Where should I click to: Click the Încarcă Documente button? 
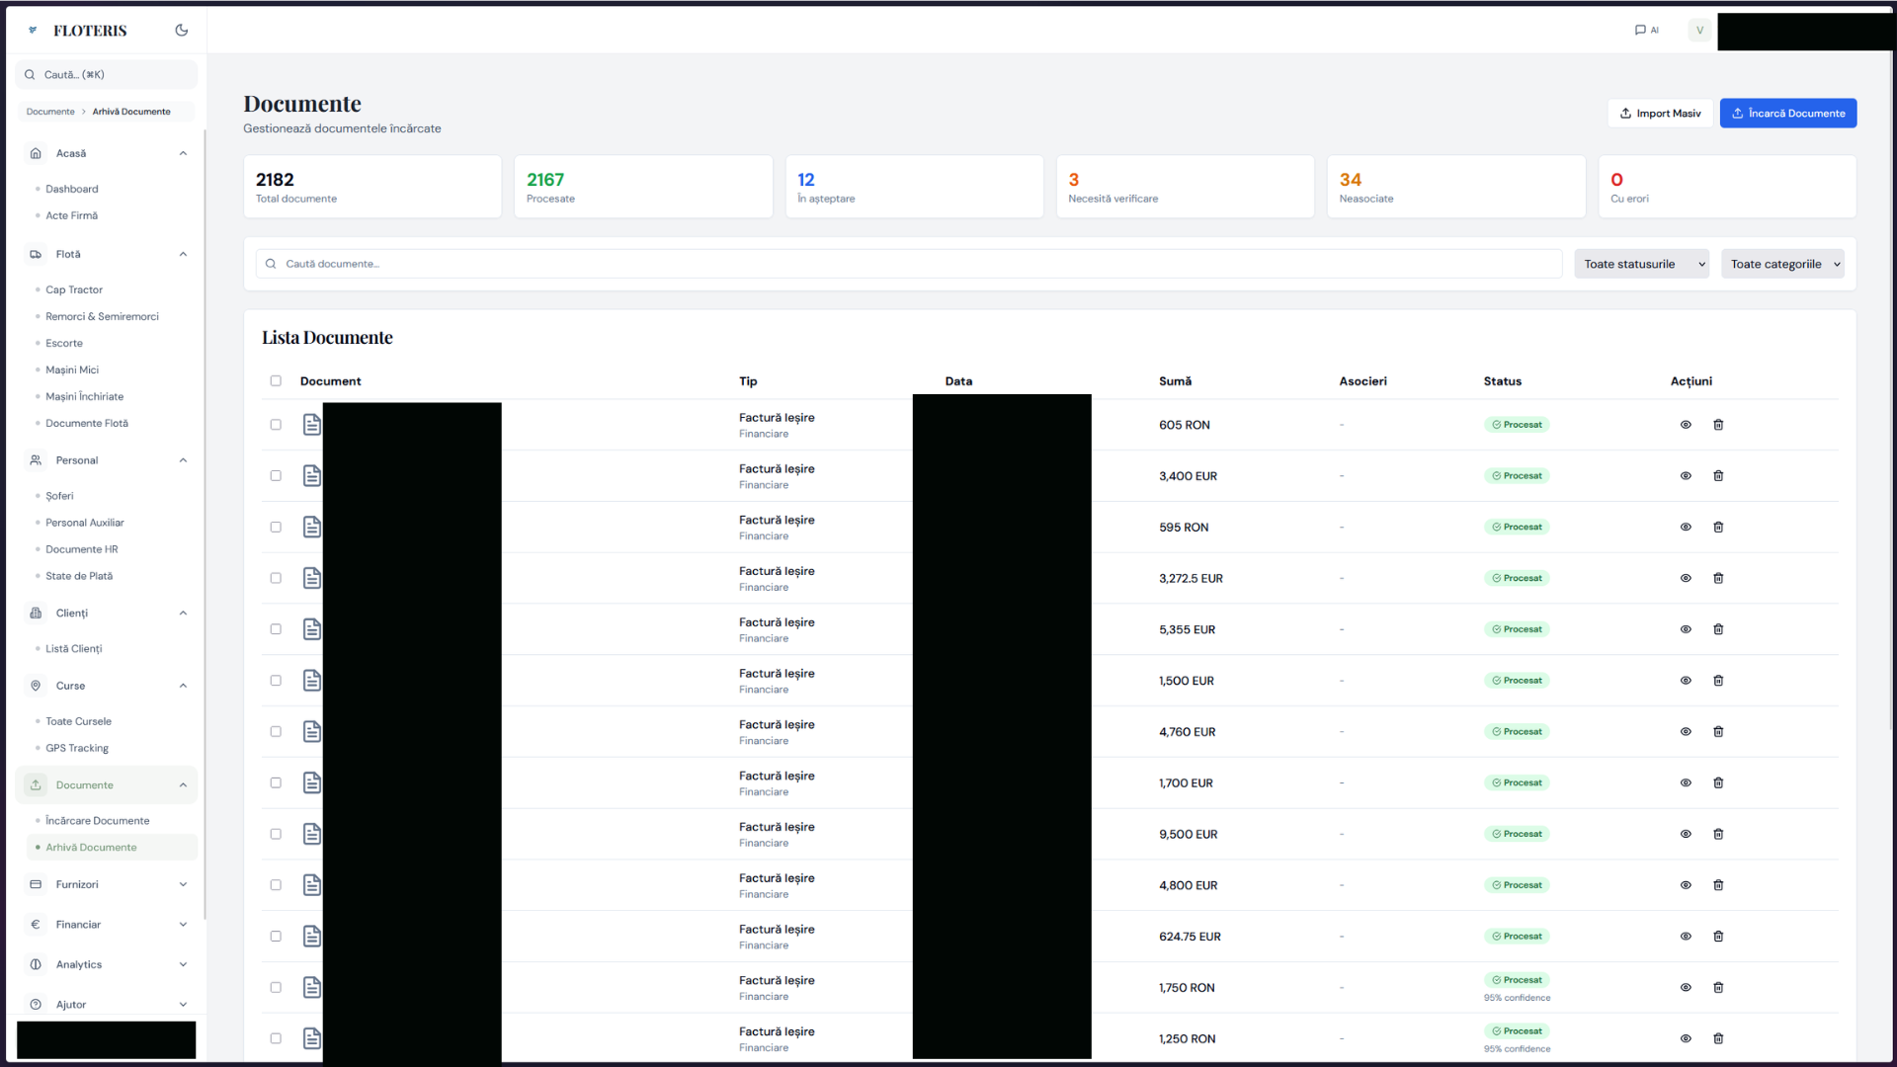point(1787,114)
